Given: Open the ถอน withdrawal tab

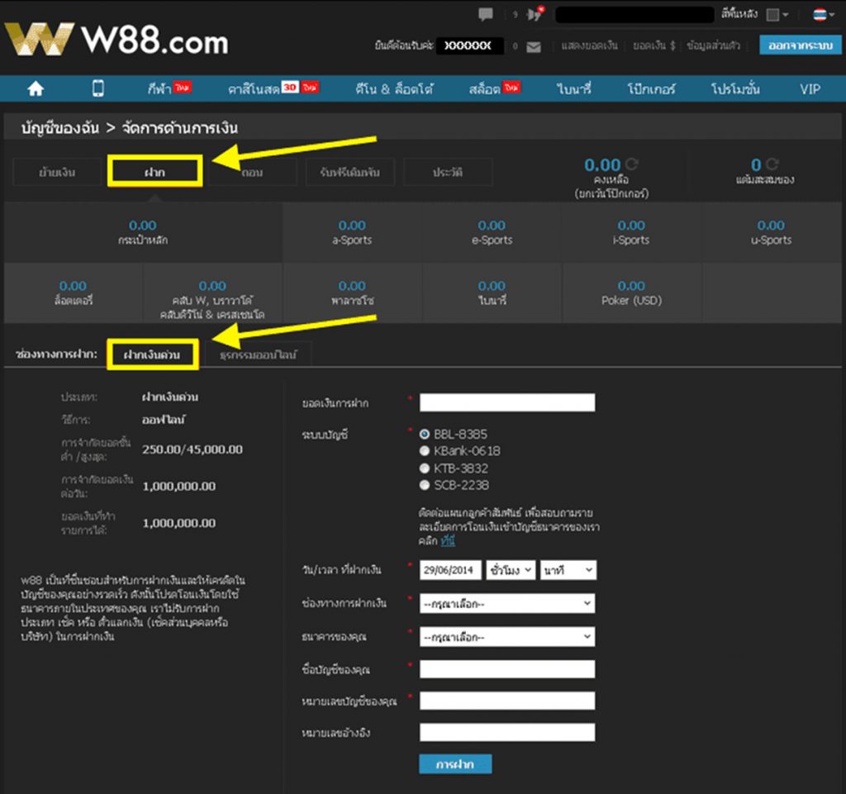Looking at the screenshot, I should click(x=252, y=172).
